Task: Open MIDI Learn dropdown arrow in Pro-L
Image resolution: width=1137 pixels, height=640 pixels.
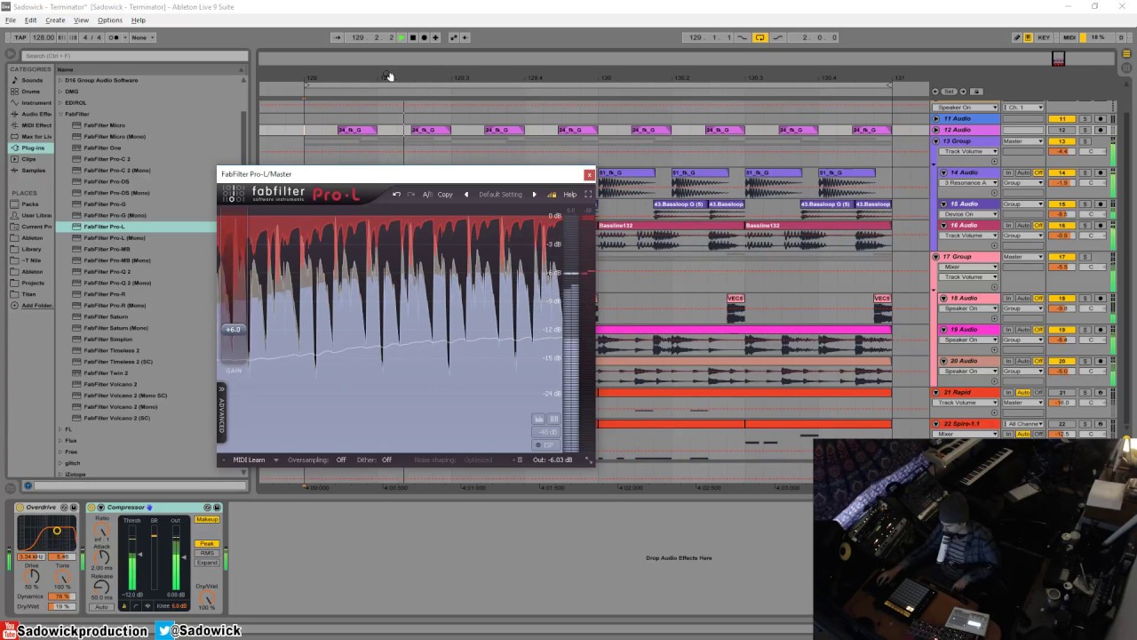Action: (x=276, y=460)
